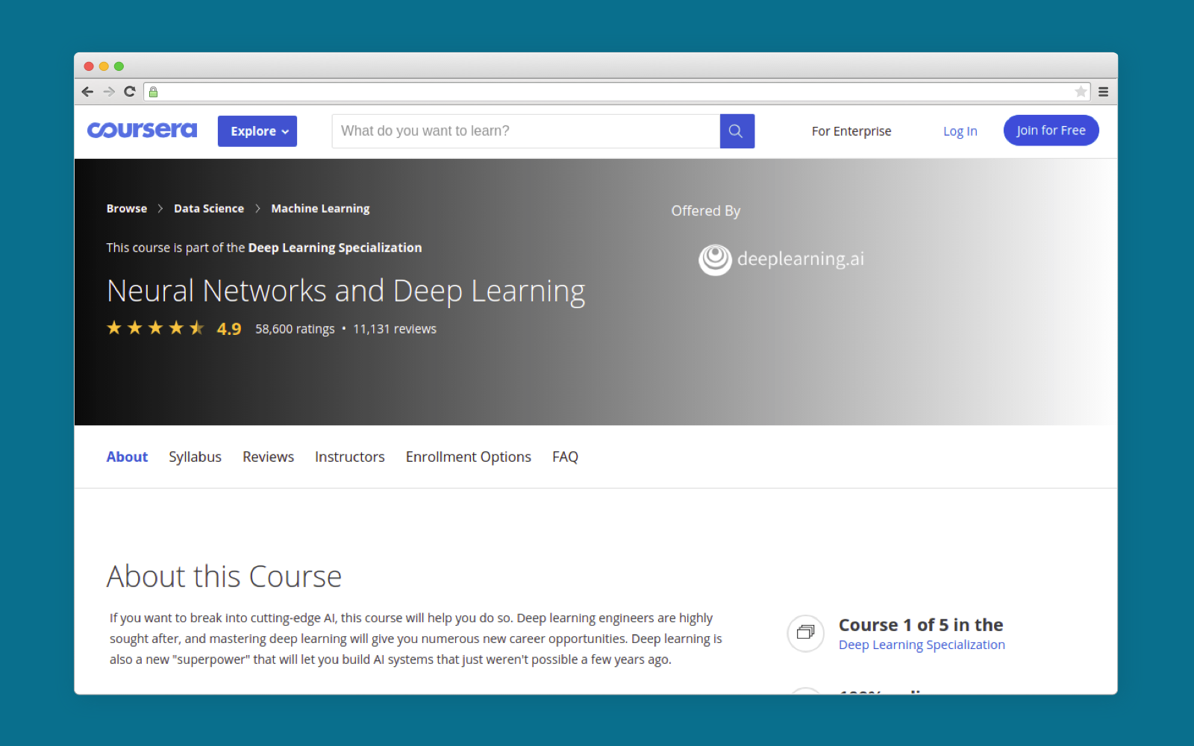The image size is (1194, 746).
Task: Open the Reviews tab
Action: [x=268, y=457]
